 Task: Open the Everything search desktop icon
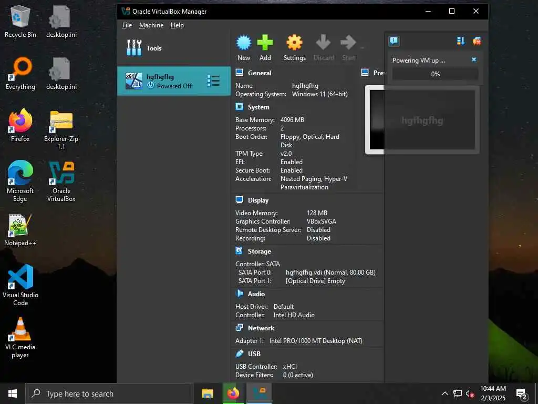(20, 74)
